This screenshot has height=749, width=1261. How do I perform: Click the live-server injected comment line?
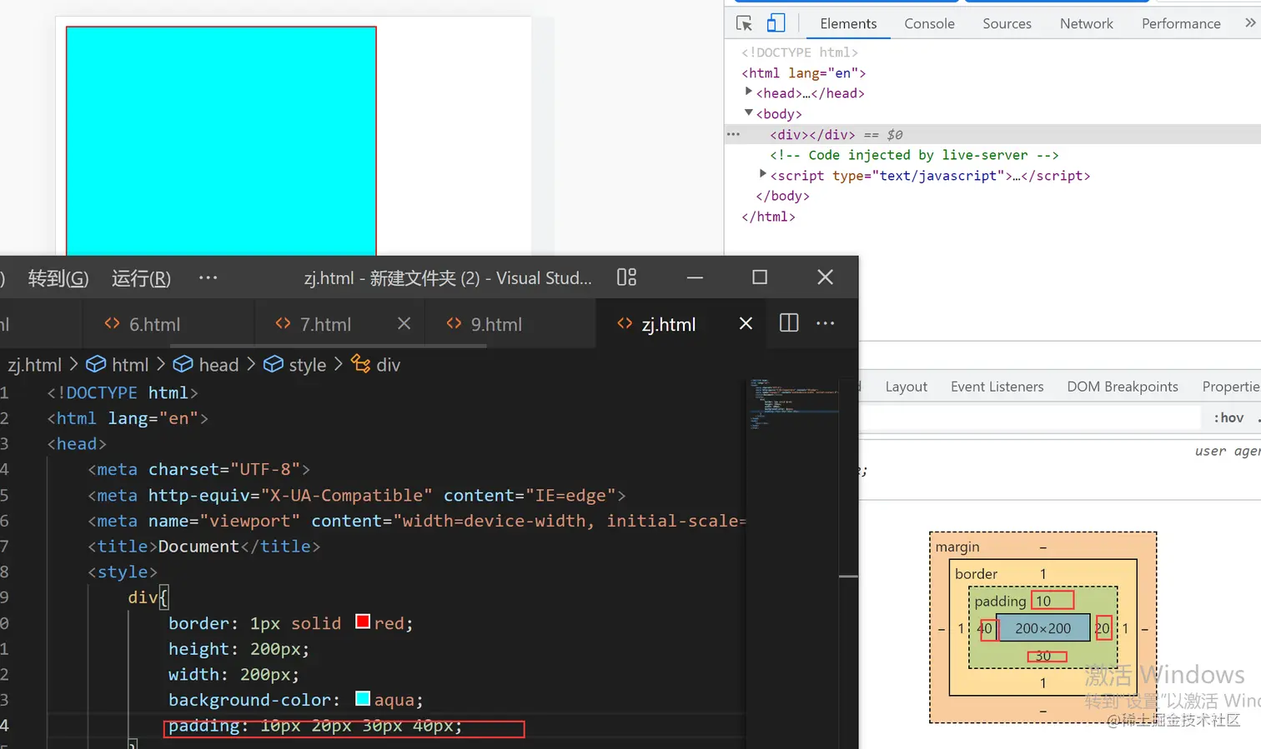[x=914, y=155]
